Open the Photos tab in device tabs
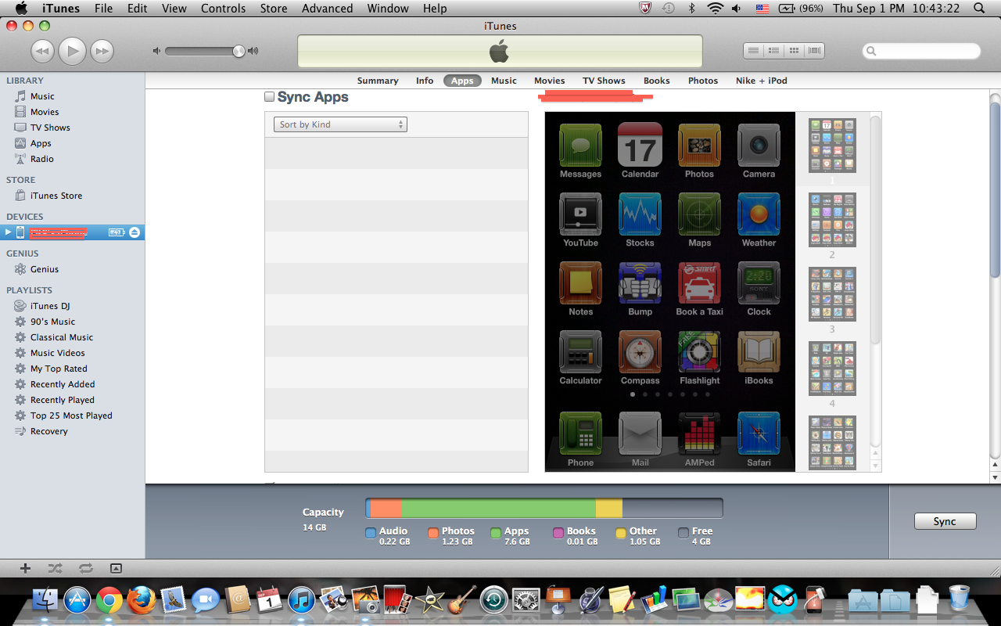This screenshot has width=1001, height=626. click(x=703, y=81)
